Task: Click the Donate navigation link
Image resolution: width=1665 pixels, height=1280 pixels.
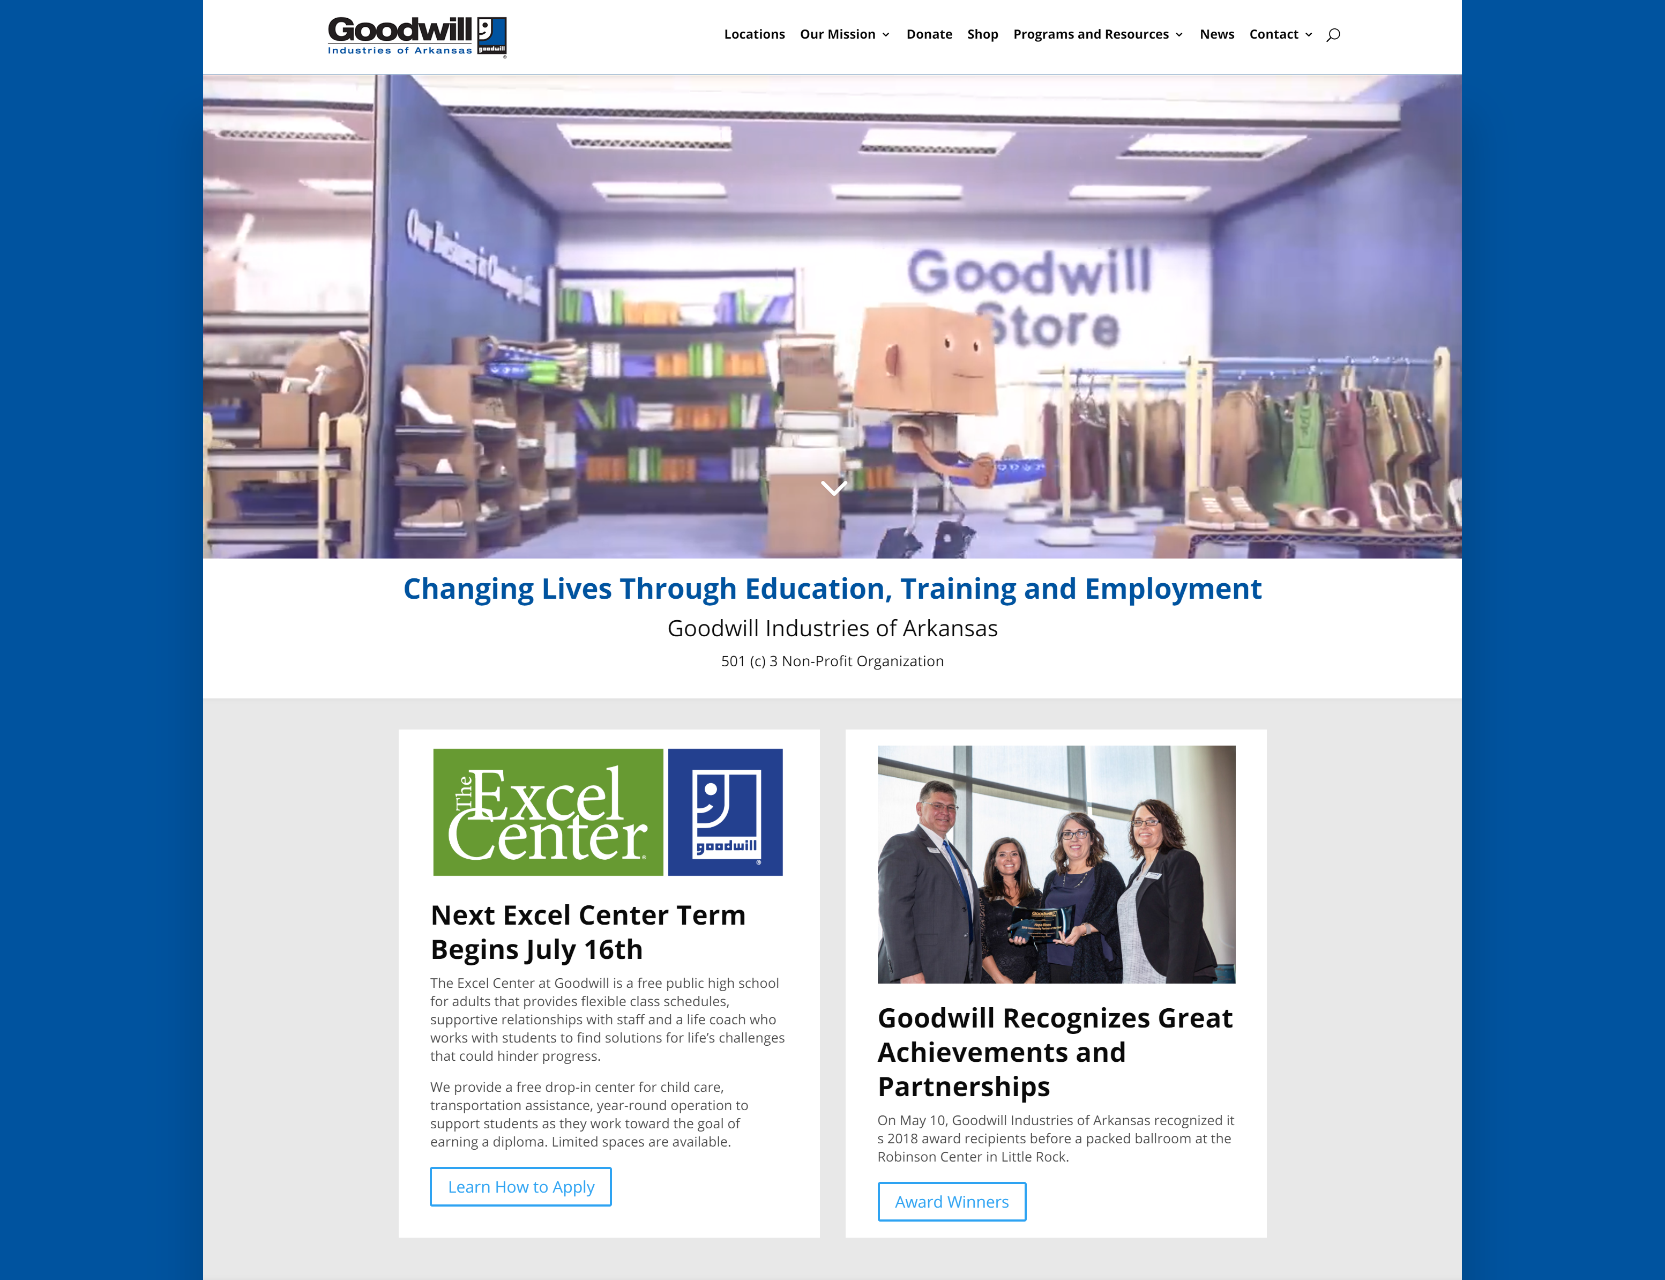Action: 929,34
